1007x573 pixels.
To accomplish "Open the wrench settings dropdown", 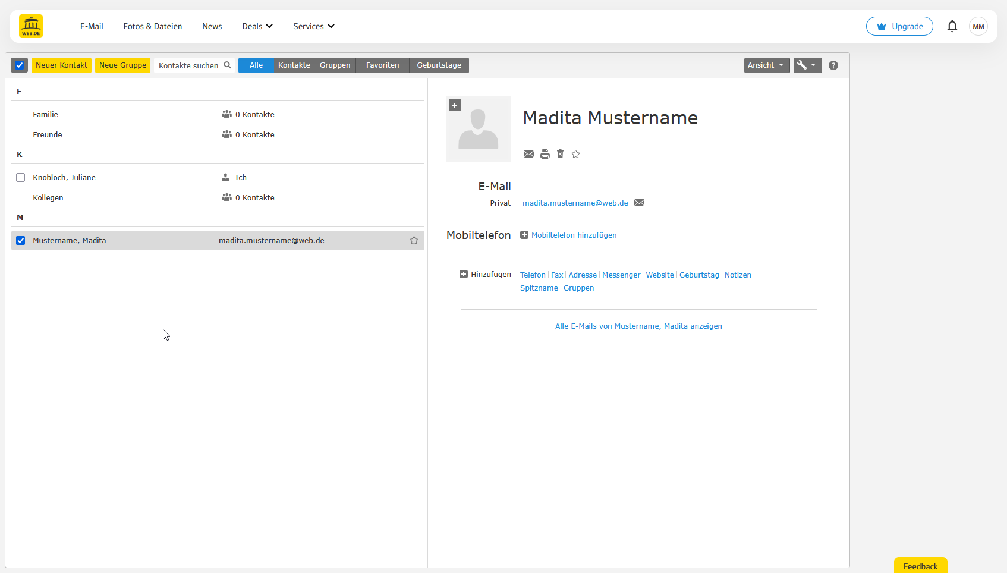I will pyautogui.click(x=807, y=65).
